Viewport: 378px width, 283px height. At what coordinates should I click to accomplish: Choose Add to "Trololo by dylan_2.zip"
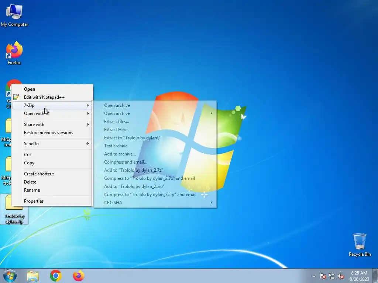point(155,186)
